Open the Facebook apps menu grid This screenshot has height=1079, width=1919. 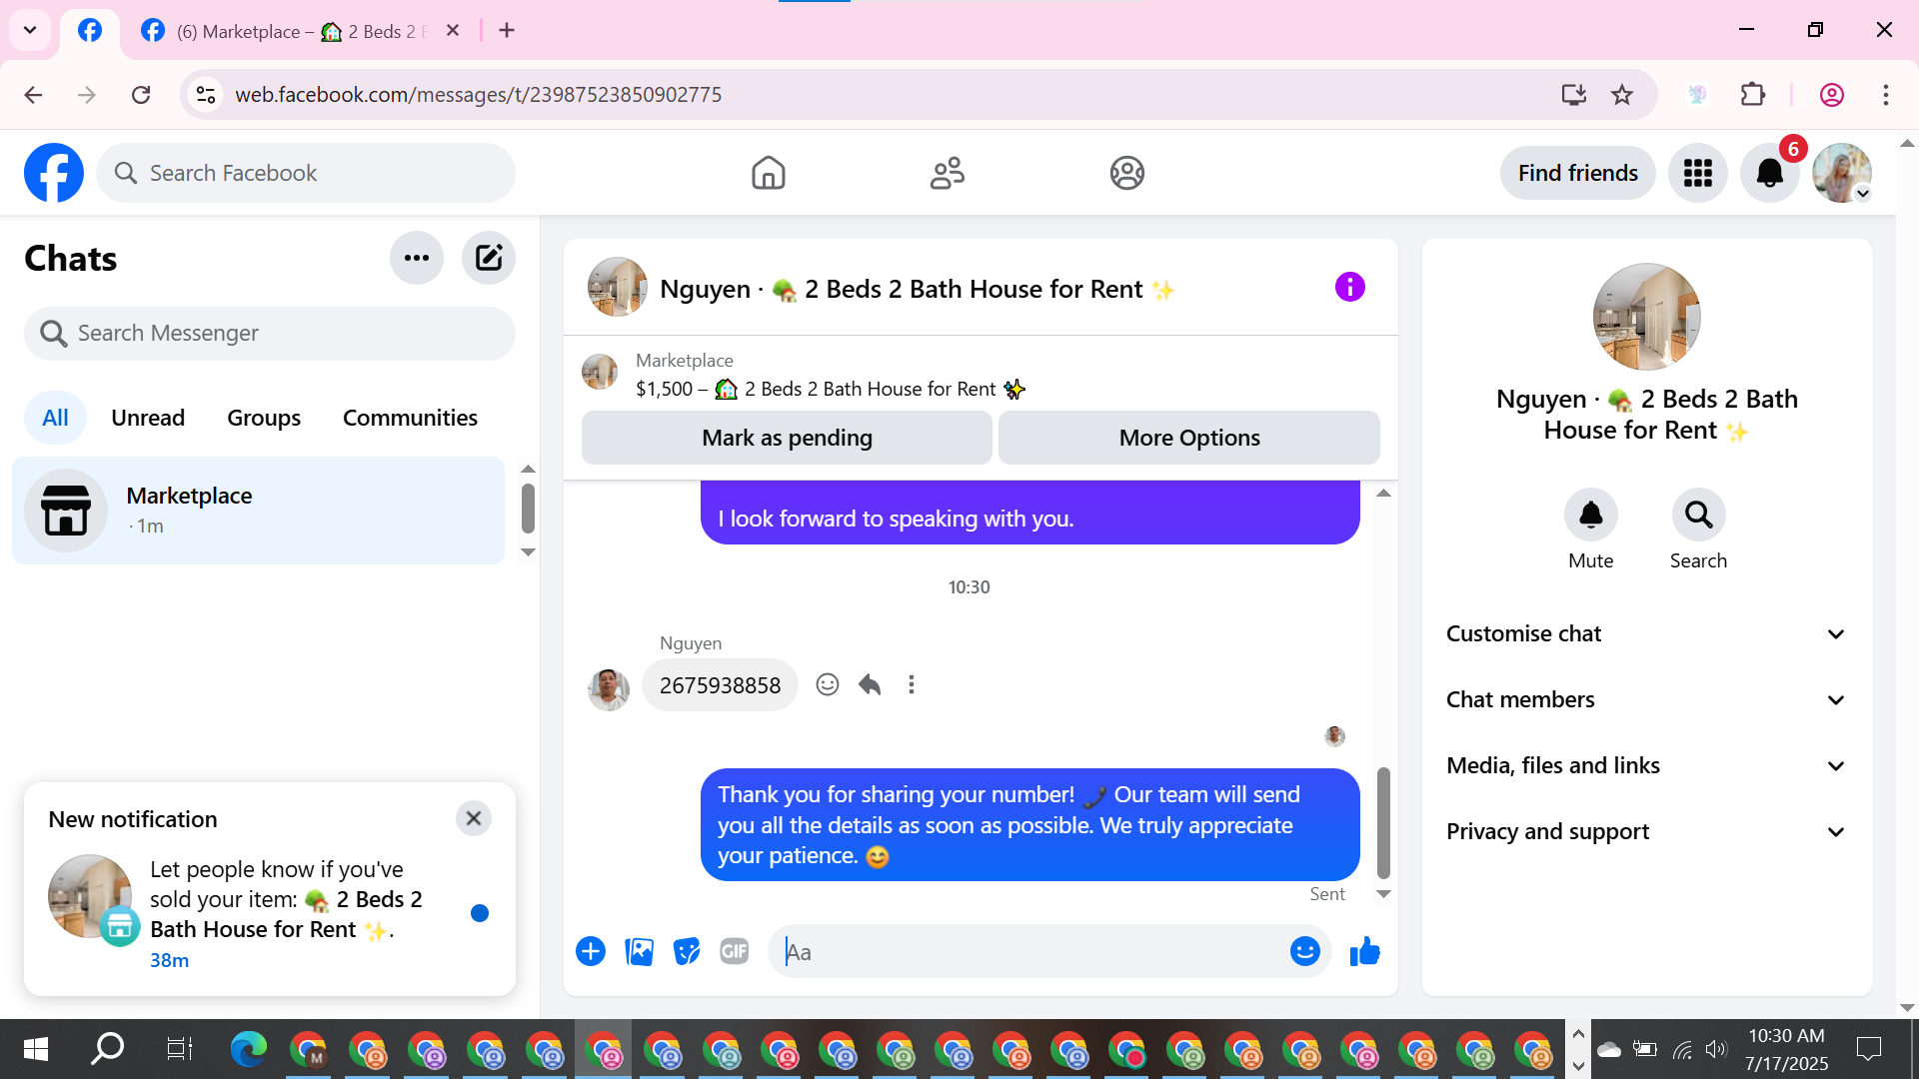[x=1697, y=173]
